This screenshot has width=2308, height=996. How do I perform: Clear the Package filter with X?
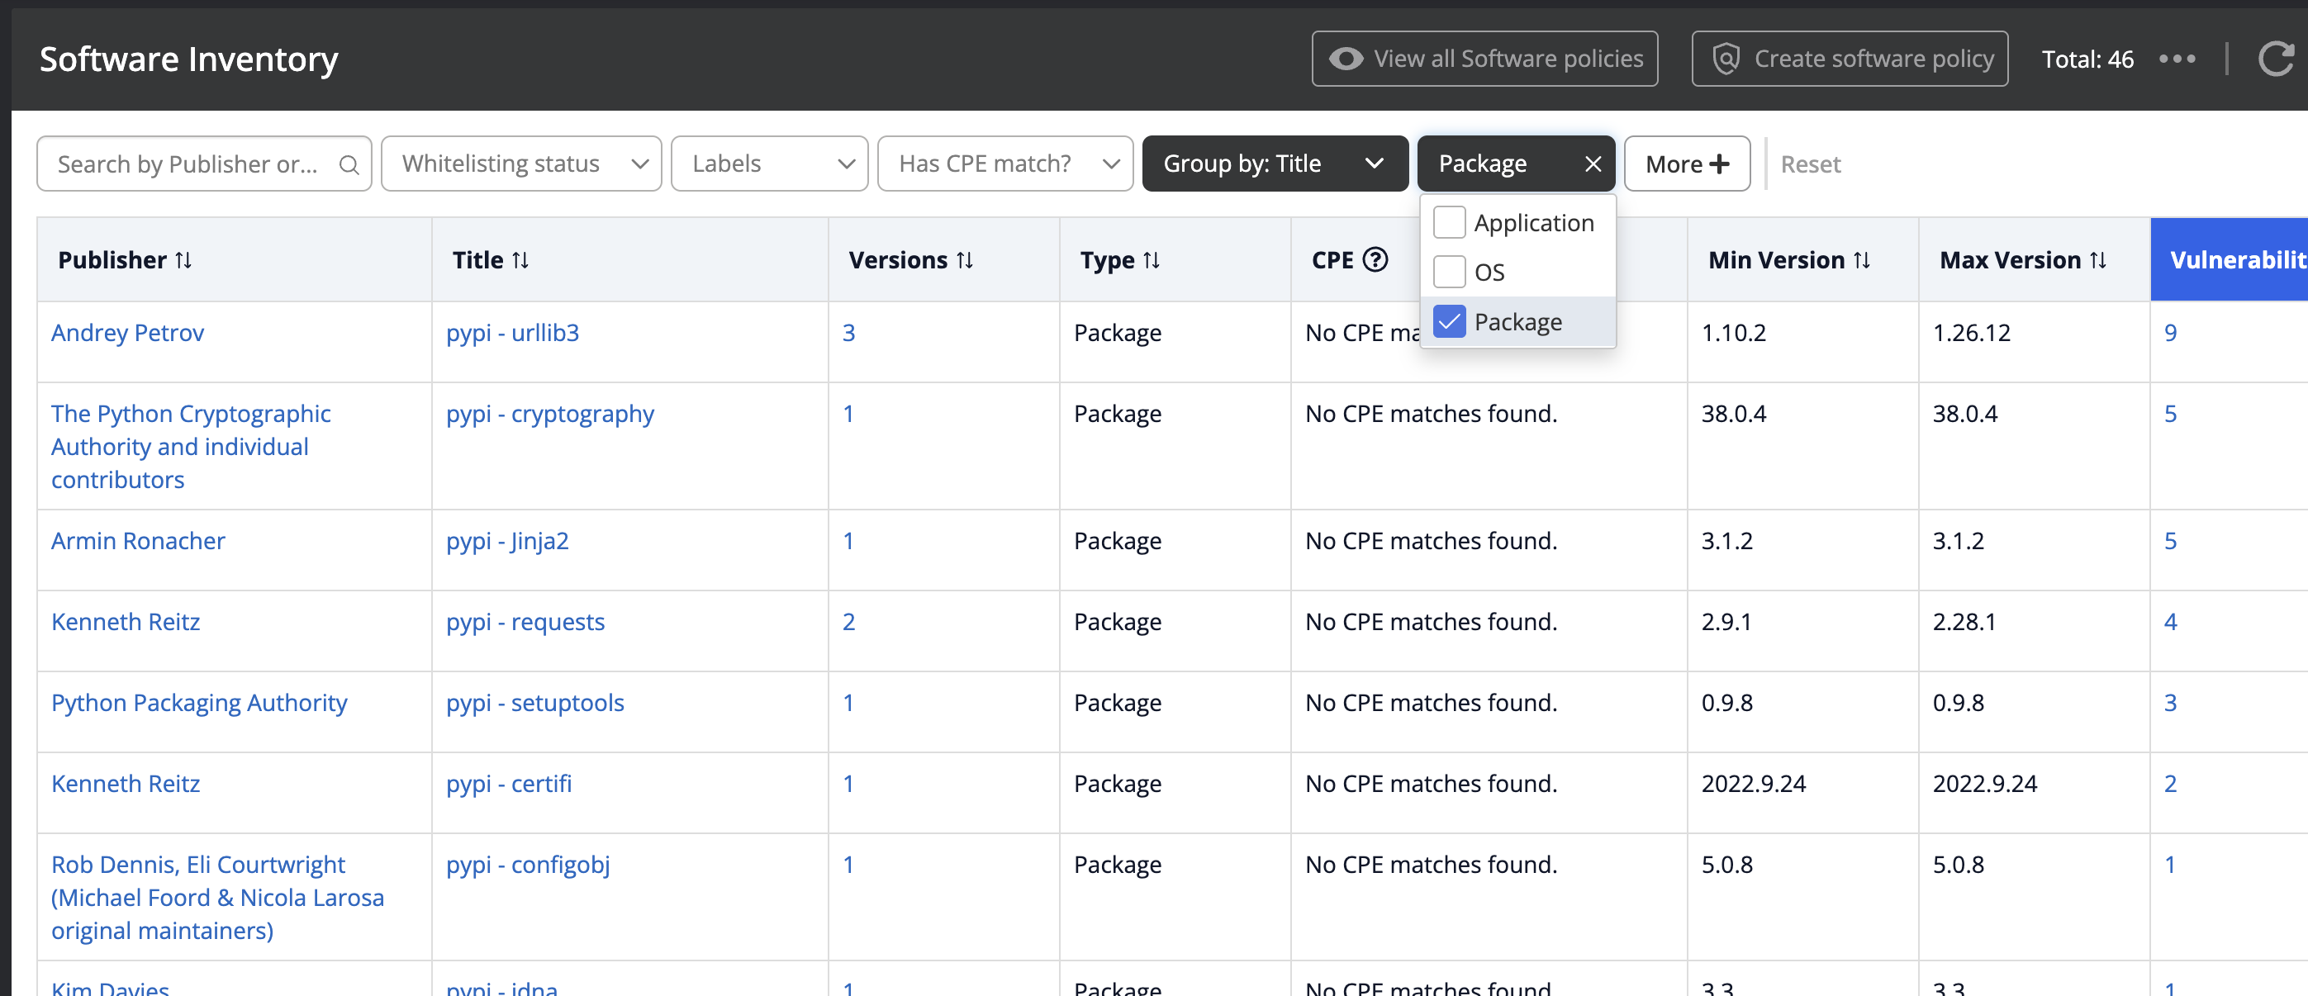coord(1592,164)
